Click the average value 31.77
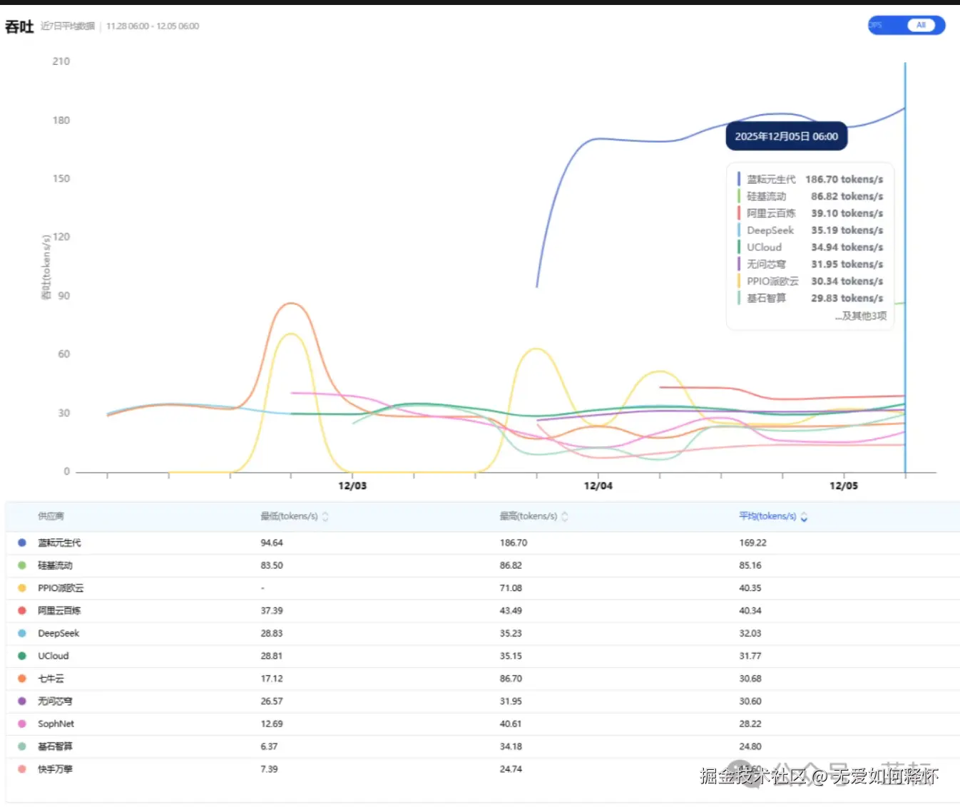 click(x=750, y=656)
